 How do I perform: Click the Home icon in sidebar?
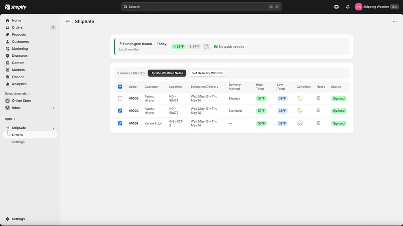click(x=7, y=20)
